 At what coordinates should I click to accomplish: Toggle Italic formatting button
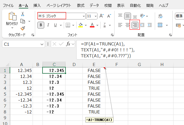(x=48, y=25)
